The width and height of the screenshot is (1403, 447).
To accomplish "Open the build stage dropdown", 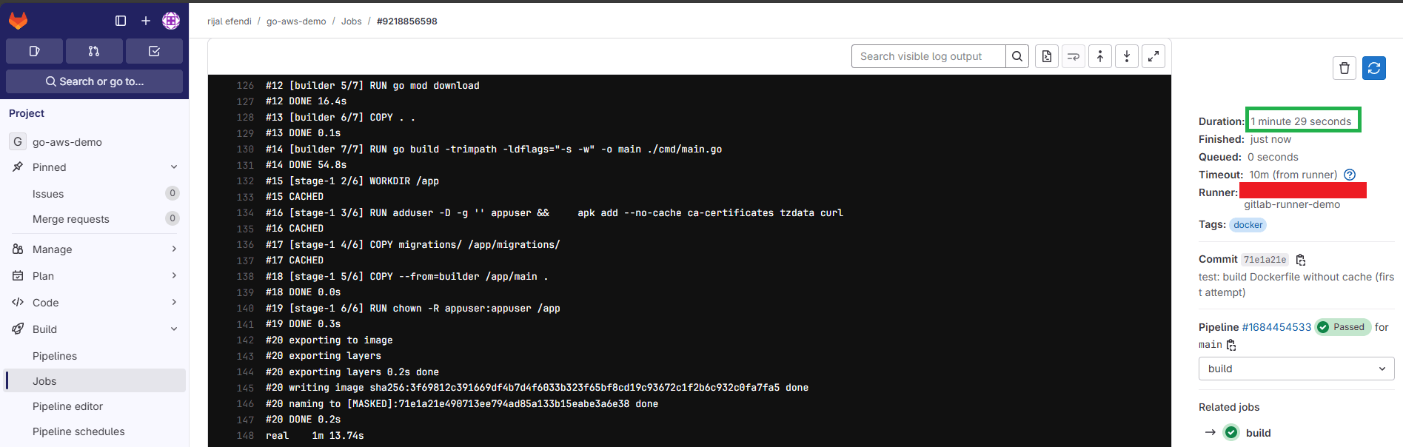I will pyautogui.click(x=1296, y=369).
